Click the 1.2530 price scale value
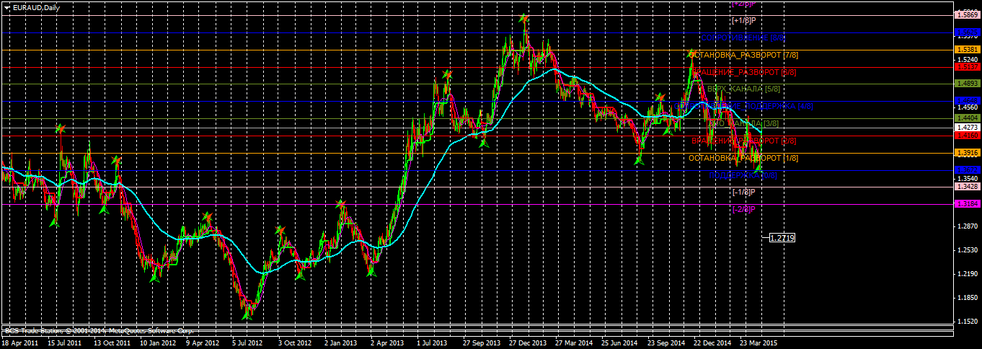Viewport: 982px width, 349px height. 967,250
